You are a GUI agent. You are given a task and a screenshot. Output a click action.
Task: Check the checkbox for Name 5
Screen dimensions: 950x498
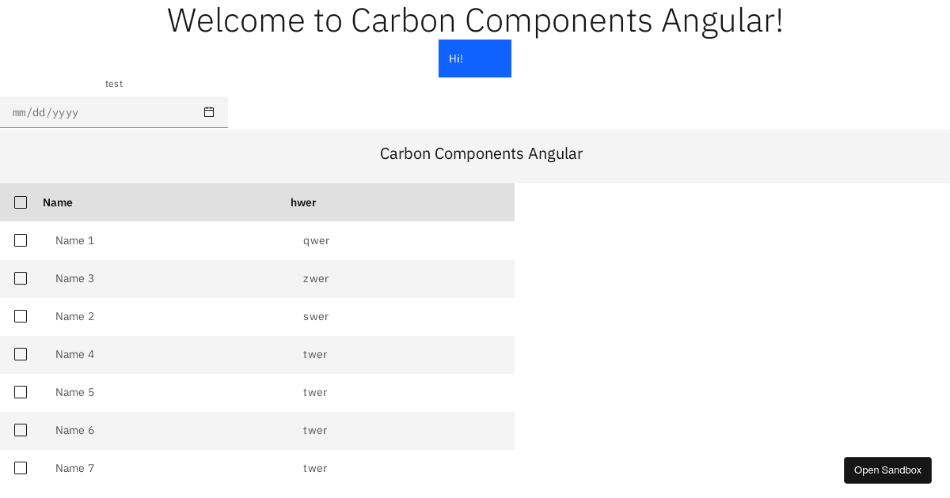(x=21, y=392)
